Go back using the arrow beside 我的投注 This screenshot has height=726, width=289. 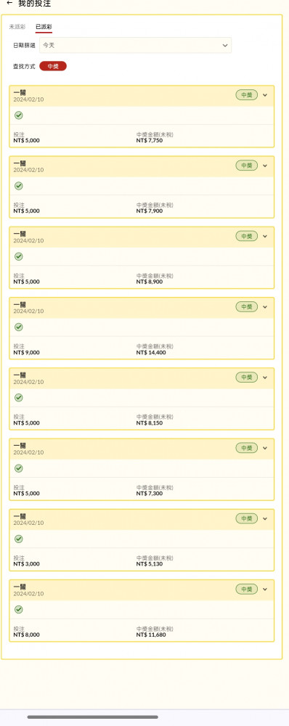tap(9, 3)
